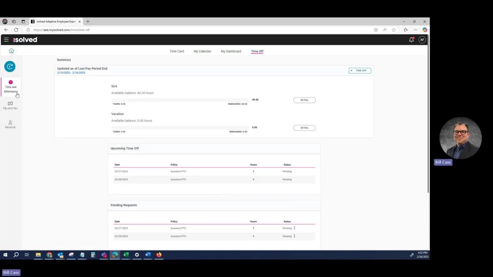Open the AF user profile avatar

422,40
